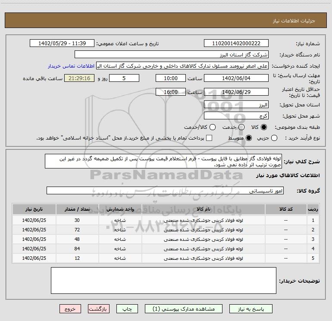
Task: Open the اطلاعات تماس خریدار link
Action: 71,66
